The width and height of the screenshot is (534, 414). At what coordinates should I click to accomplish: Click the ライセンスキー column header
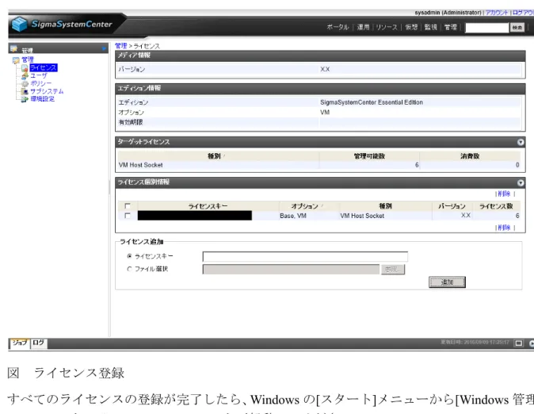208,206
